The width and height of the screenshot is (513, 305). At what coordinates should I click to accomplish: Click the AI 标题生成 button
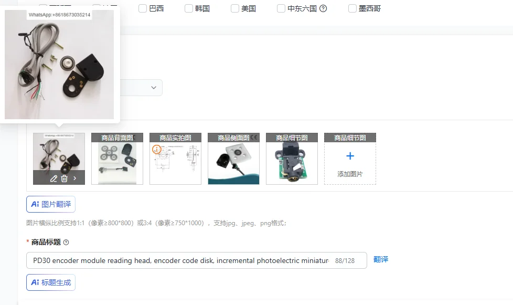[x=51, y=282]
